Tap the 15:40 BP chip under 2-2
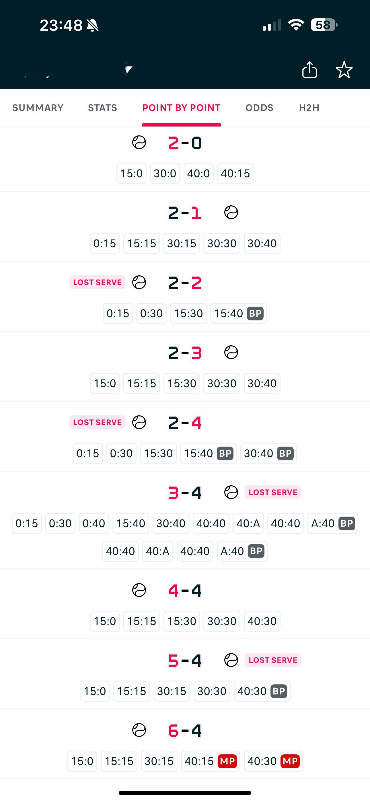 point(239,314)
